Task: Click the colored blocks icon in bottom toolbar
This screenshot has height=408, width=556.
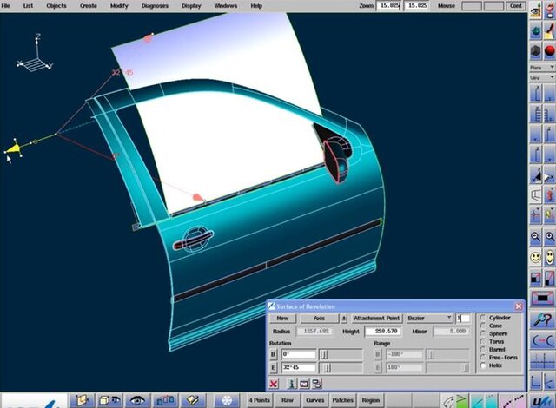Action: coord(165,400)
